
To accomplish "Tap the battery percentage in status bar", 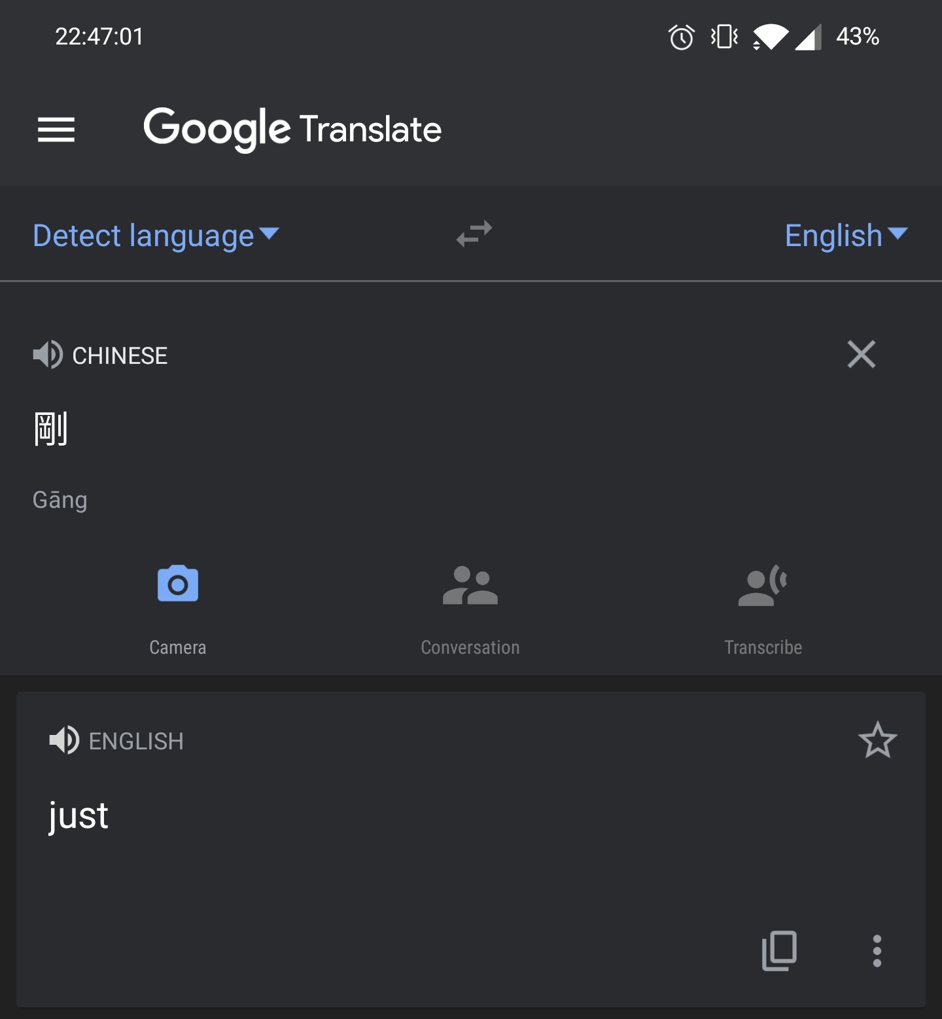I will 857,37.
